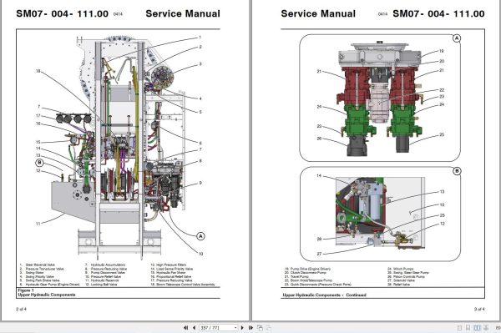Click legend entry '21. Travel Pump'
Viewport: 501px width, 333px height.
click(x=296, y=277)
